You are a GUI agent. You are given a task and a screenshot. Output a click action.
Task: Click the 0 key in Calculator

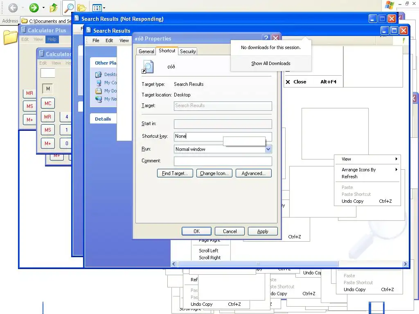(x=66, y=144)
